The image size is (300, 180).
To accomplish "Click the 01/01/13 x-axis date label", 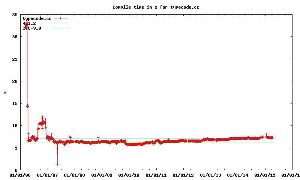I will click(211, 175).
